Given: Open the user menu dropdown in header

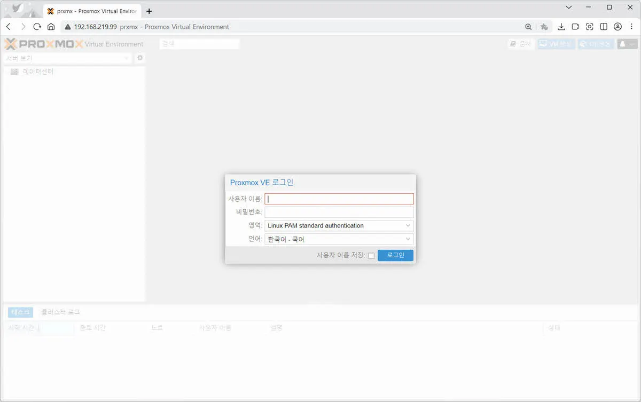Looking at the screenshot, I should click(x=628, y=44).
